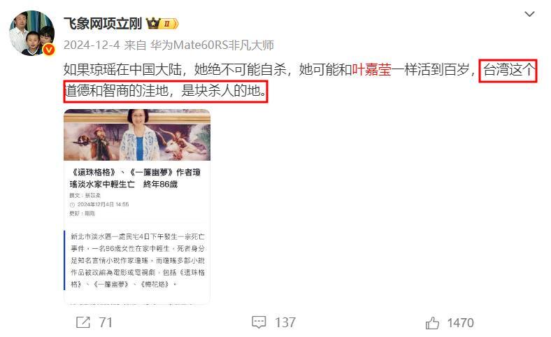Open the post options chevron menu
This screenshot has width=551, height=337.
click(529, 14)
